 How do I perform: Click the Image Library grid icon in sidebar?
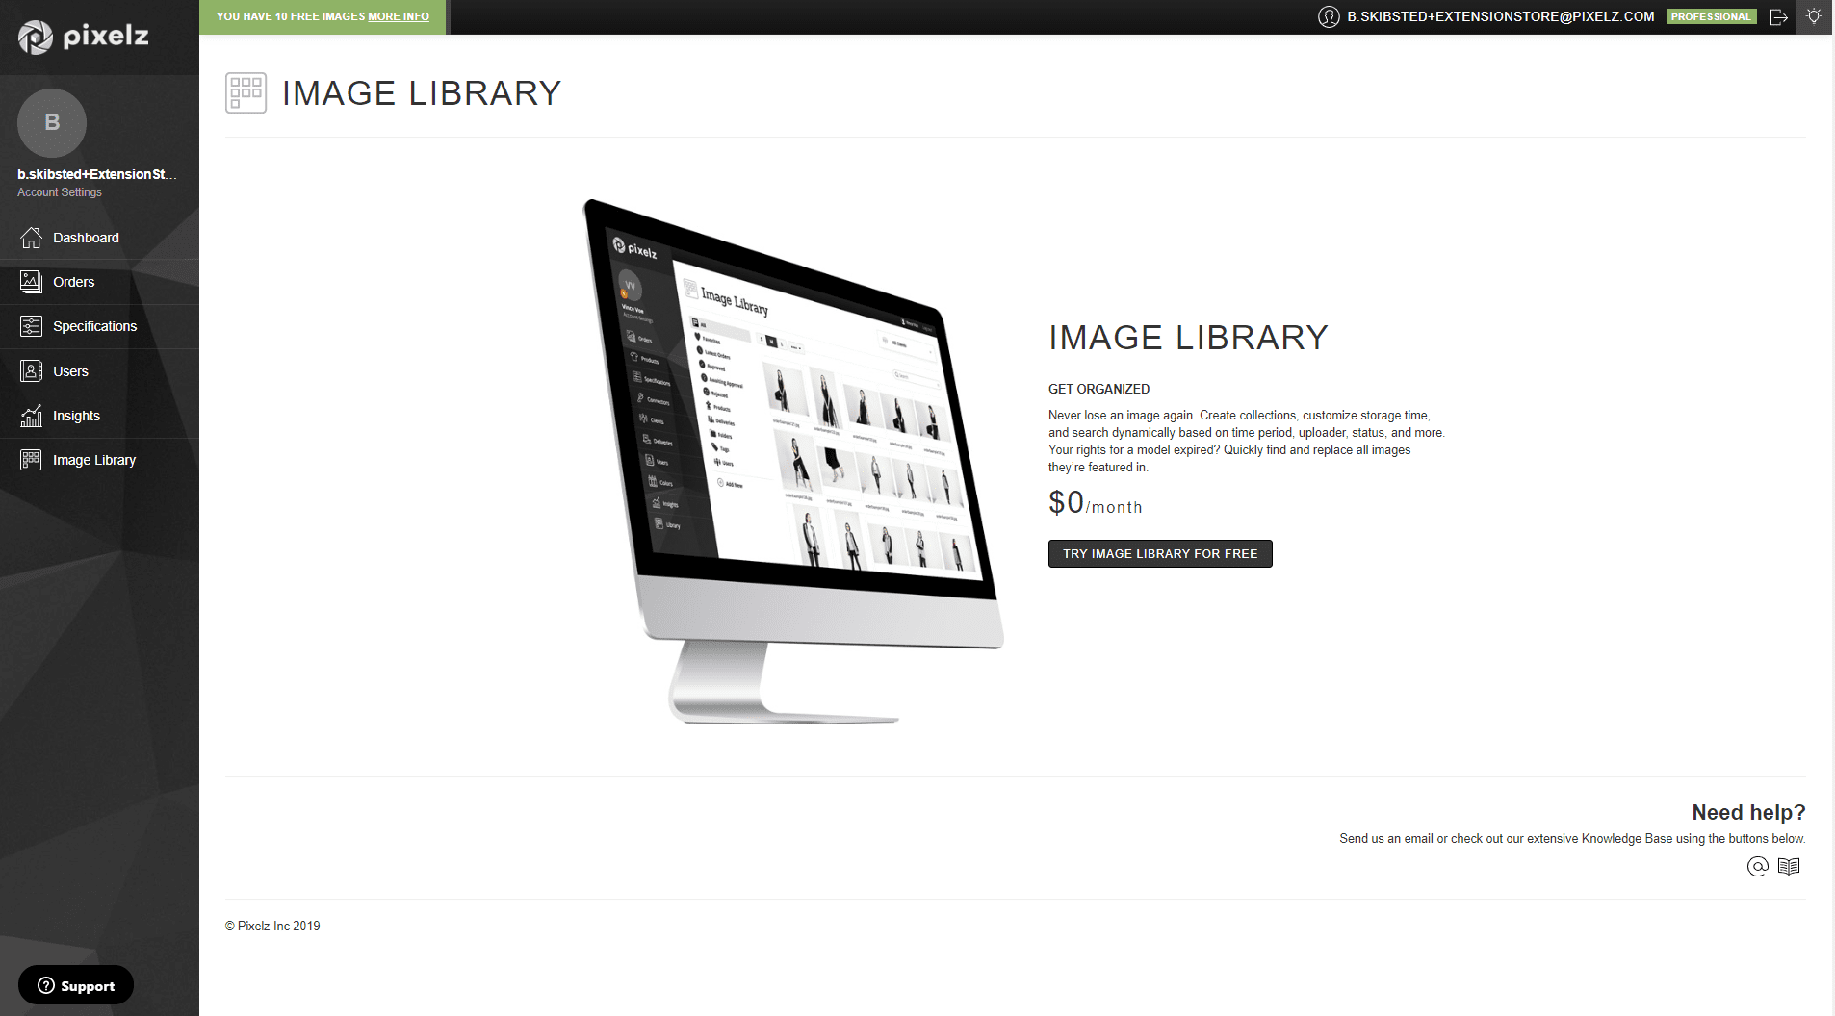31,460
